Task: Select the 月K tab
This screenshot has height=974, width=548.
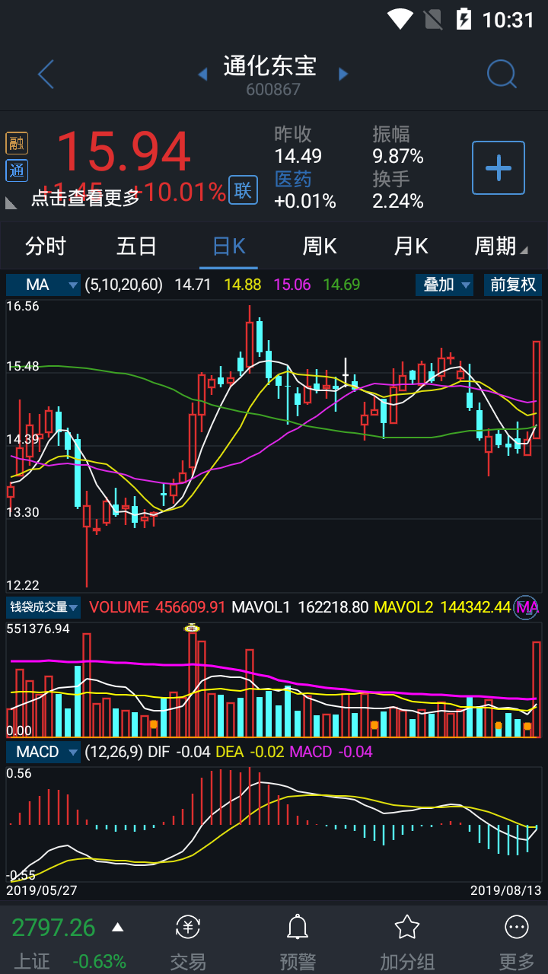Action: click(x=411, y=247)
